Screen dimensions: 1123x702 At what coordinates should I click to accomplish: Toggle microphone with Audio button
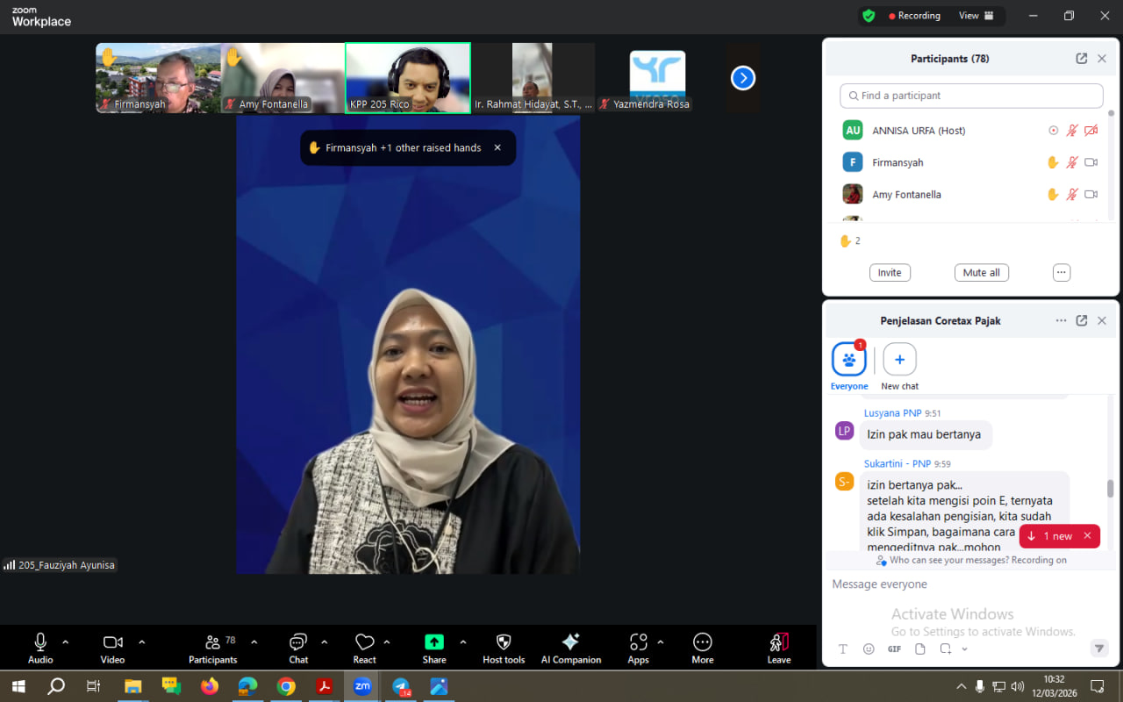(40, 648)
